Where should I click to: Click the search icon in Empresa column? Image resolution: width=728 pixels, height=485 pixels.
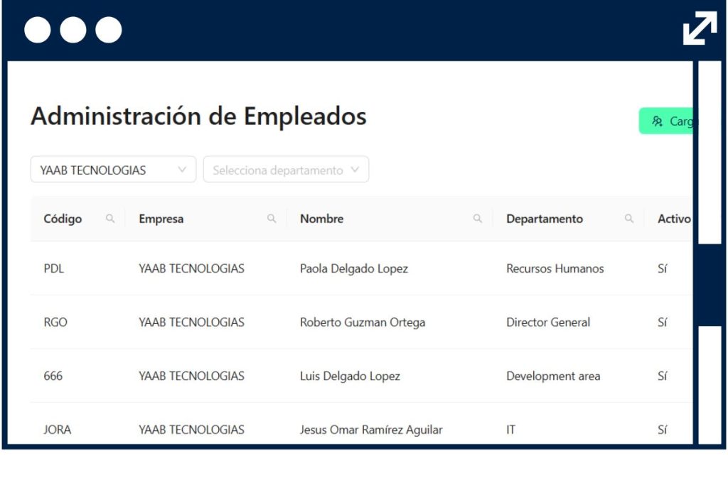[272, 219]
